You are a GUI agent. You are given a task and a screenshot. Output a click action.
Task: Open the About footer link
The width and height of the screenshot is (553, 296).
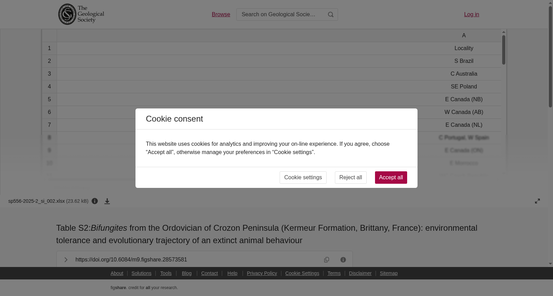pos(117,273)
